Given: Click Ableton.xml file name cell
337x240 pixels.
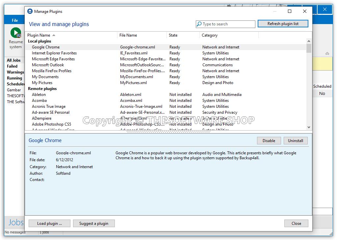Looking at the screenshot, I should click(x=131, y=95).
